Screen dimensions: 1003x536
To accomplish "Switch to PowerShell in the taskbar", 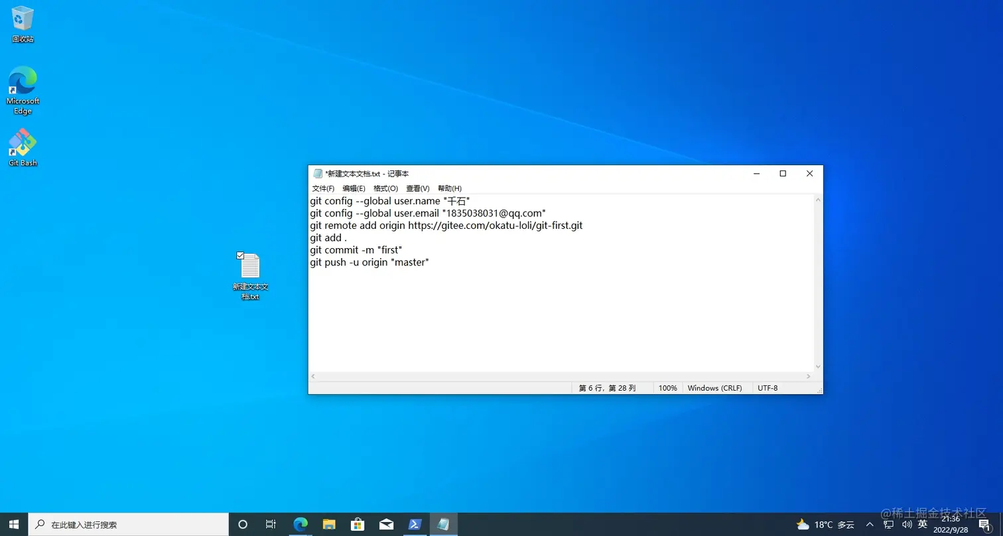I will [x=415, y=524].
